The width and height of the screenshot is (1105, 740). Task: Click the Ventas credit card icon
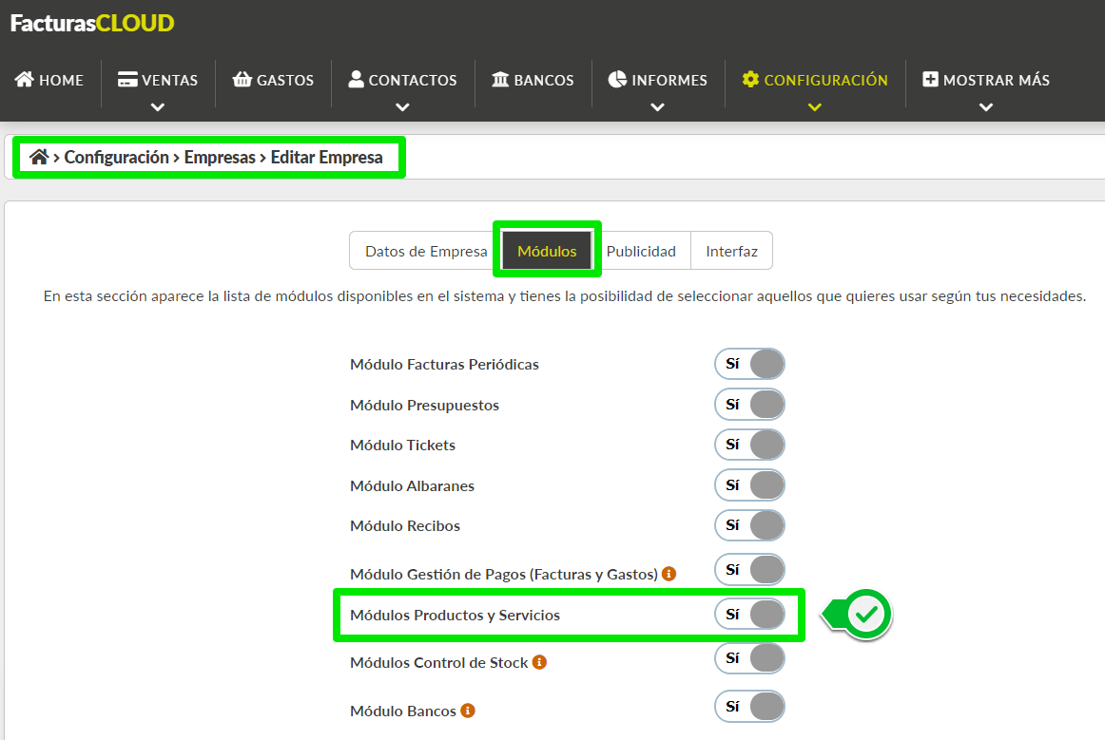pyautogui.click(x=127, y=80)
